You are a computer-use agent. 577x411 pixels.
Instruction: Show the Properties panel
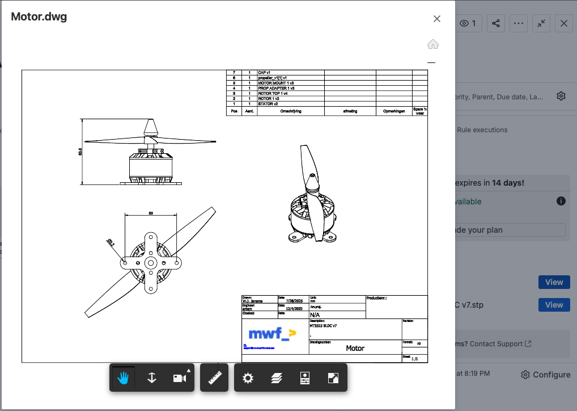pos(304,378)
